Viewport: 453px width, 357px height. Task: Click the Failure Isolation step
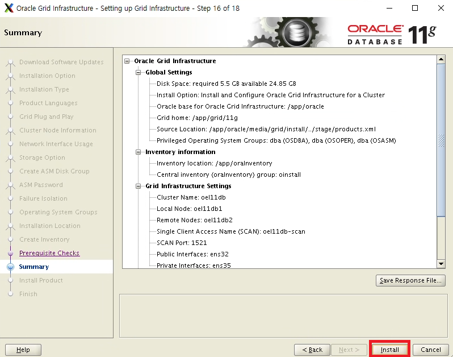[x=43, y=198]
